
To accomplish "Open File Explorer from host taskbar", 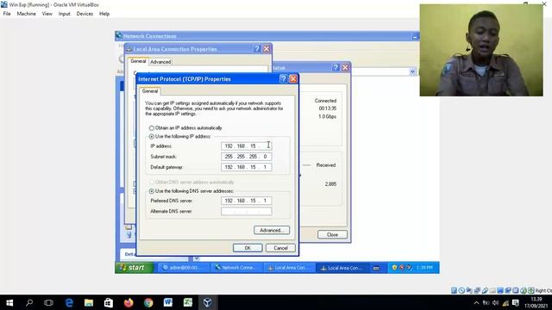I will click(89, 302).
